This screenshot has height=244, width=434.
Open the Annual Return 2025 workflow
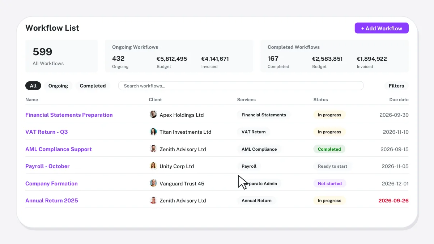pyautogui.click(x=52, y=201)
